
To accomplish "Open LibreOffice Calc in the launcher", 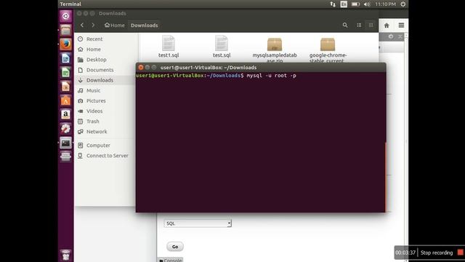I will pos(65,72).
